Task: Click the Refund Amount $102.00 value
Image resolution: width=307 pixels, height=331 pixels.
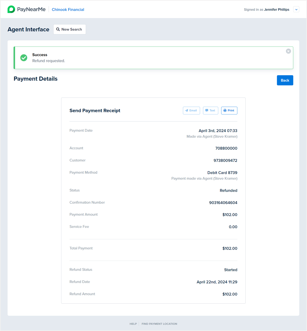Action: [230, 294]
